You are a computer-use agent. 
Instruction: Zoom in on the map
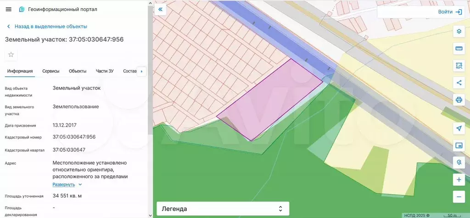coord(458,179)
